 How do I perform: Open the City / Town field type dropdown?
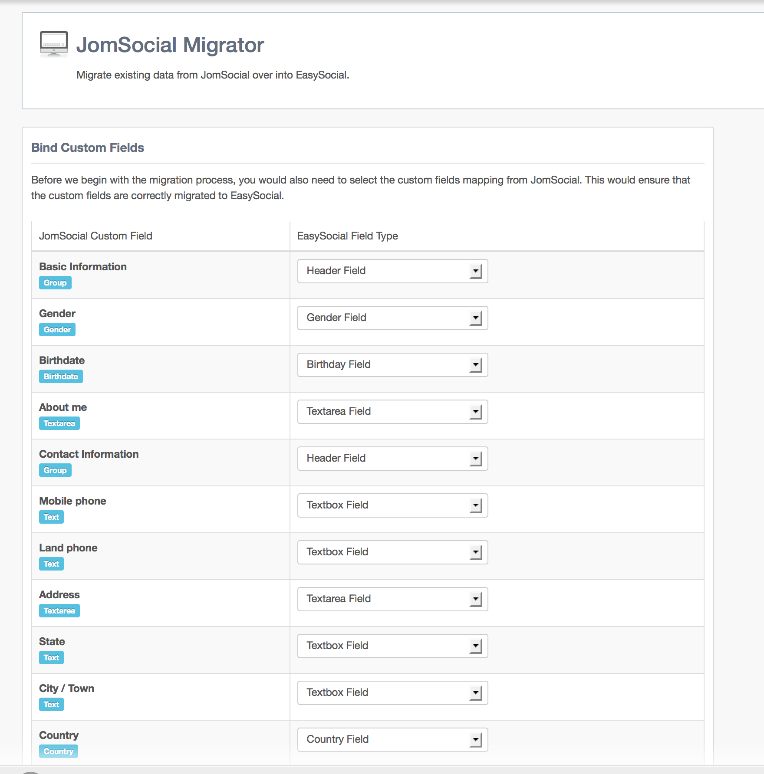point(392,693)
